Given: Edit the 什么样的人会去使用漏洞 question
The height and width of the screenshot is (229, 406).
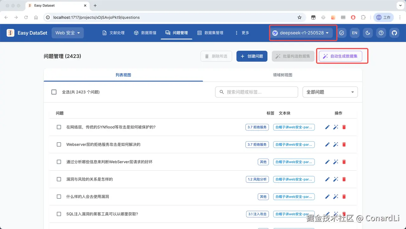Looking at the screenshot, I should (327, 197).
